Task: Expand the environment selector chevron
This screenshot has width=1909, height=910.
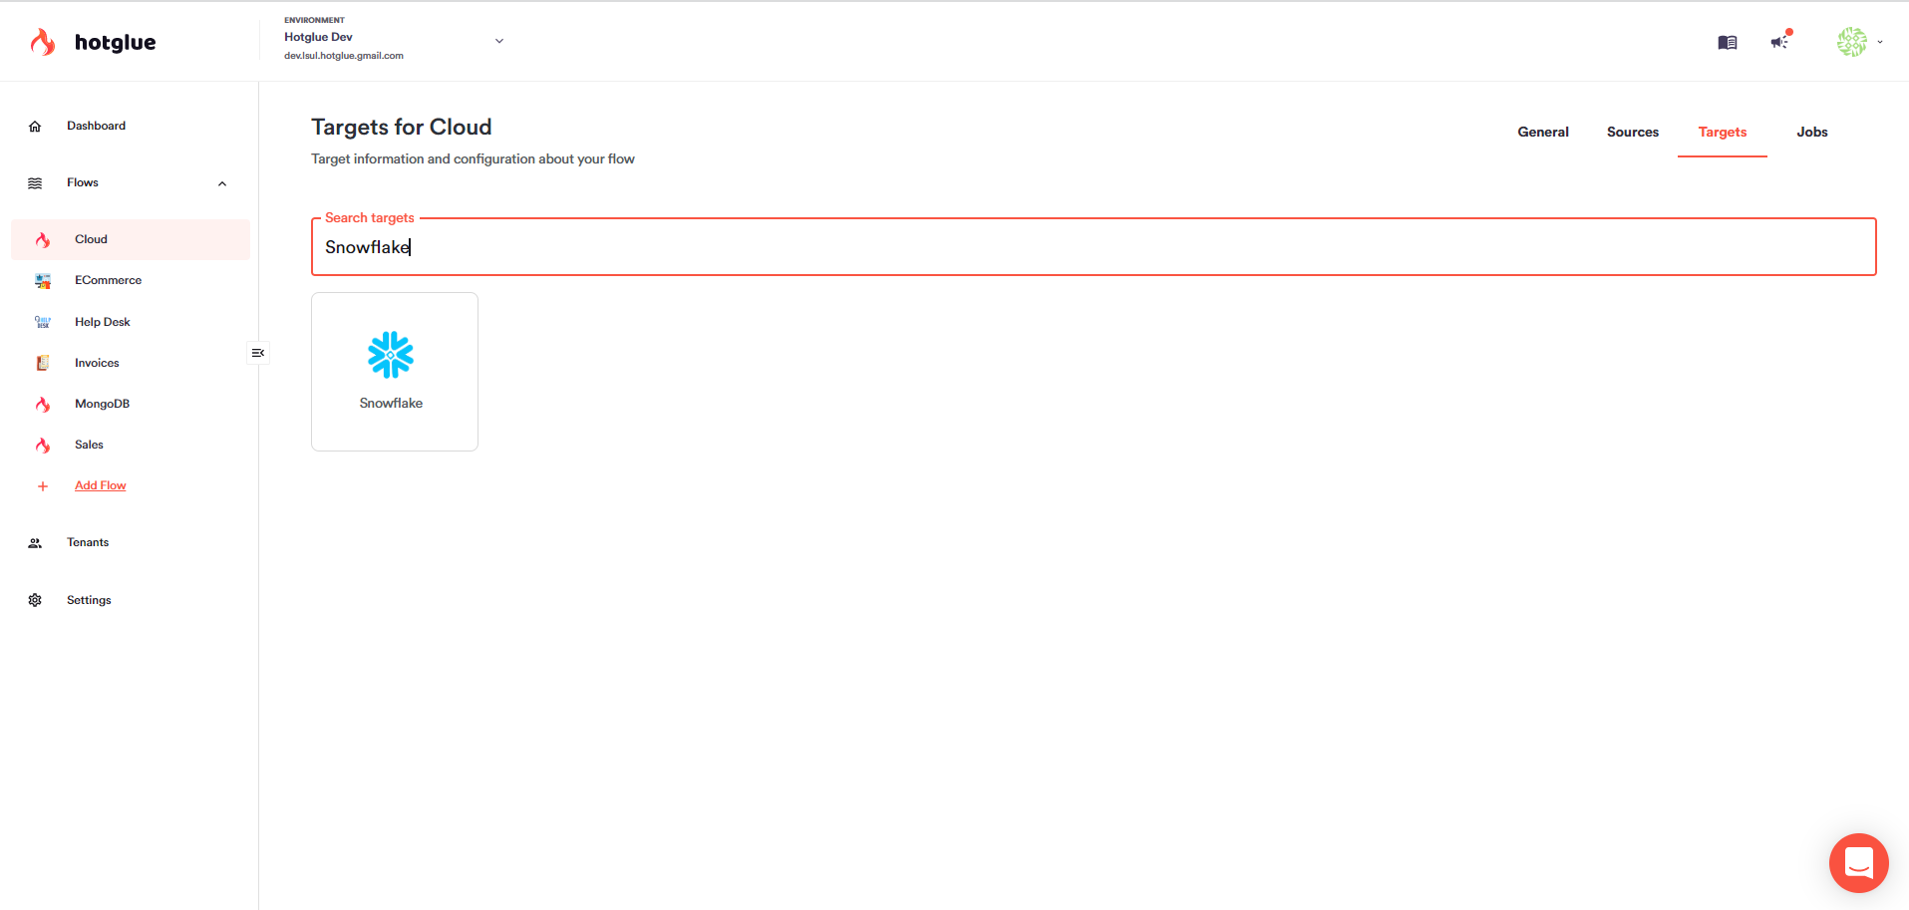Action: point(499,41)
